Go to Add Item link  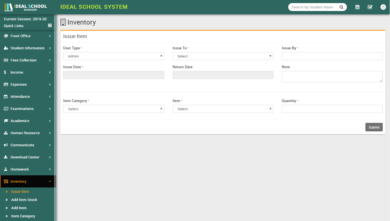click(19, 208)
